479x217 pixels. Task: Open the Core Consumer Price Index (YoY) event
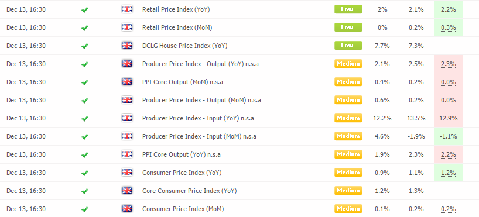tap(189, 191)
